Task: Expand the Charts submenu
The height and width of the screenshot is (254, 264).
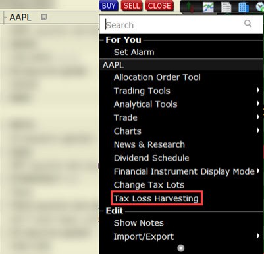Action: tap(181, 131)
